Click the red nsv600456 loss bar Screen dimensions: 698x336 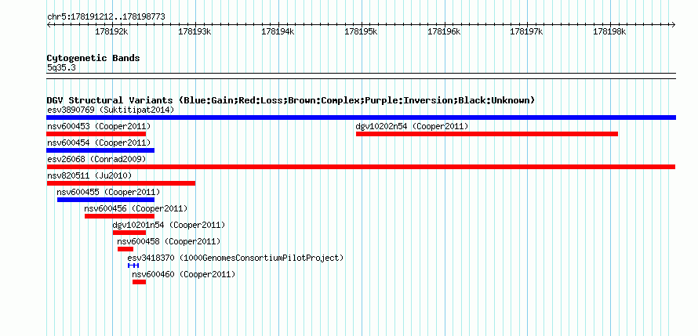pos(120,216)
